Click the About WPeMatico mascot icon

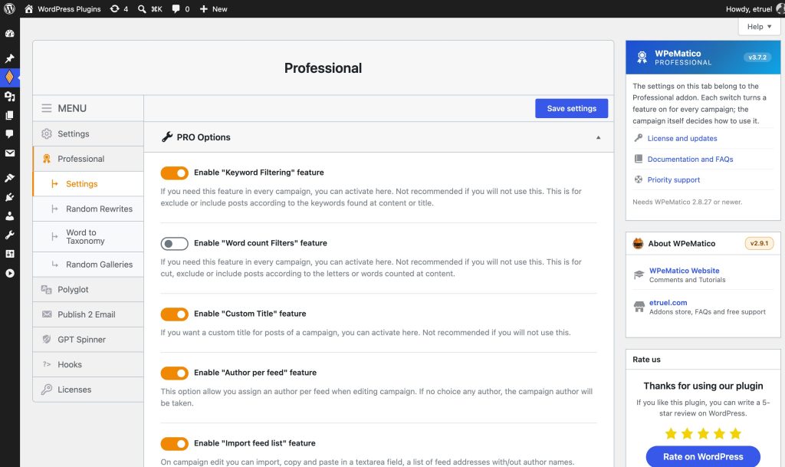(639, 244)
